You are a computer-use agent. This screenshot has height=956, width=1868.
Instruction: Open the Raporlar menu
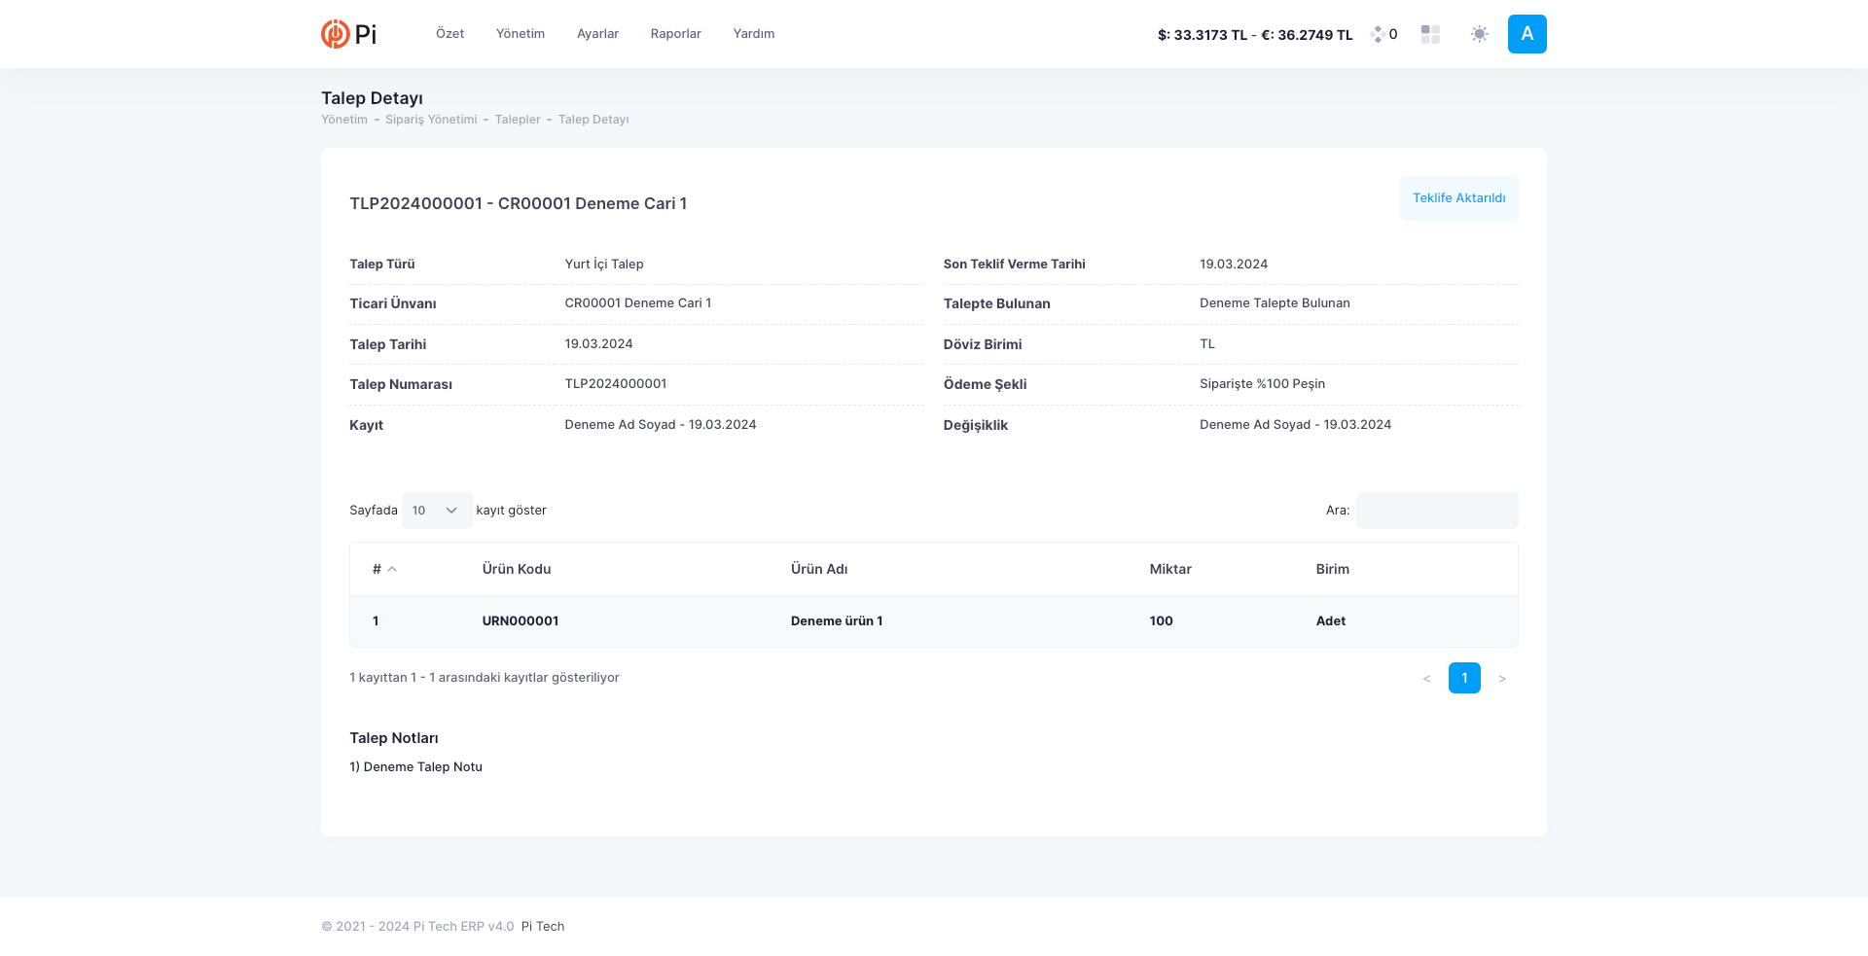coord(675,34)
